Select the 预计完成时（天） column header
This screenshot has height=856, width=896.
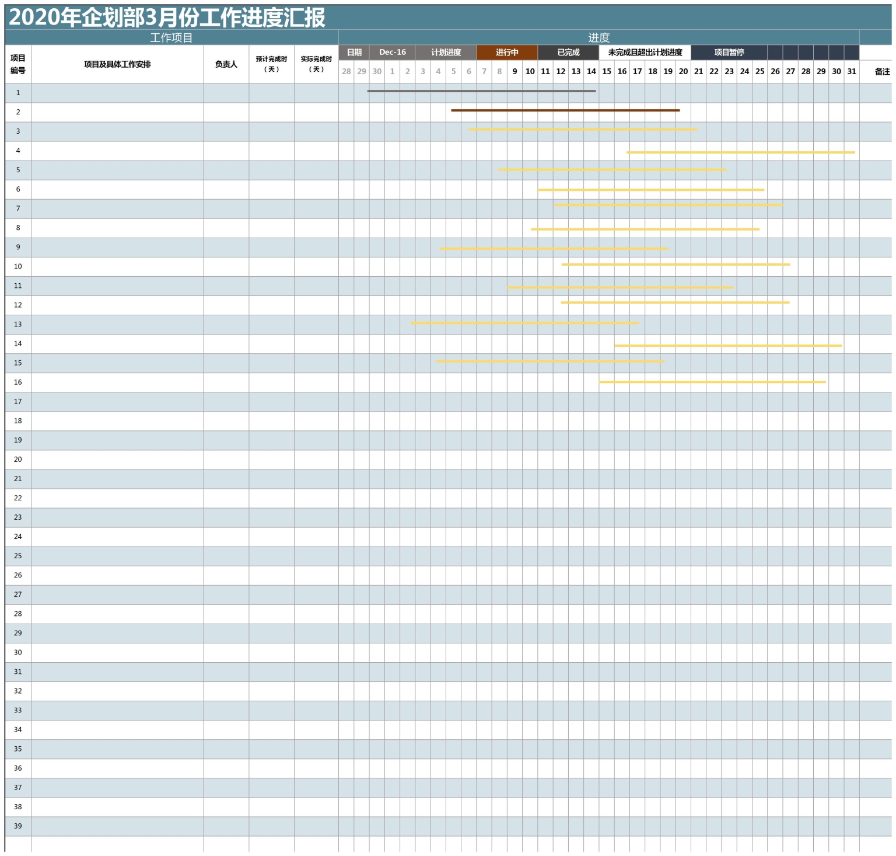pos(271,64)
